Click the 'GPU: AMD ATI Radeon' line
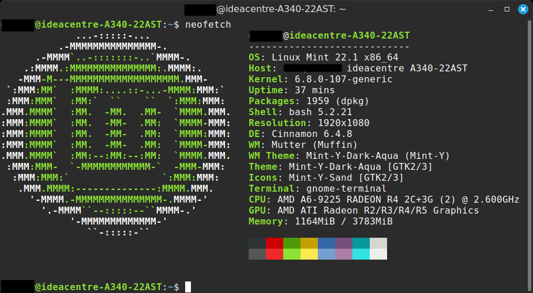The width and height of the screenshot is (533, 293). click(x=363, y=211)
